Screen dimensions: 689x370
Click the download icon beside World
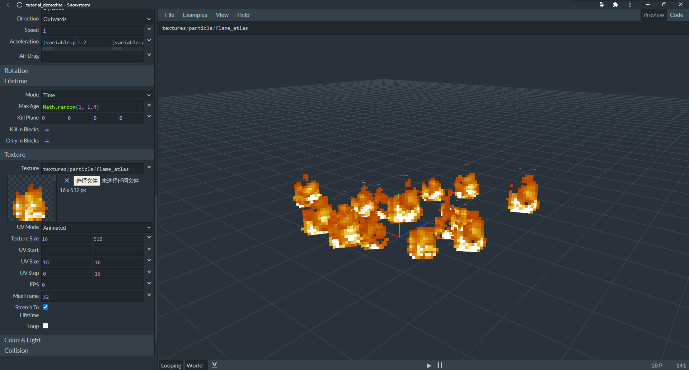click(215, 365)
